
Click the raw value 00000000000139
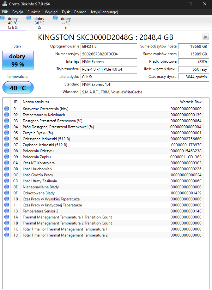(x=186, y=115)
